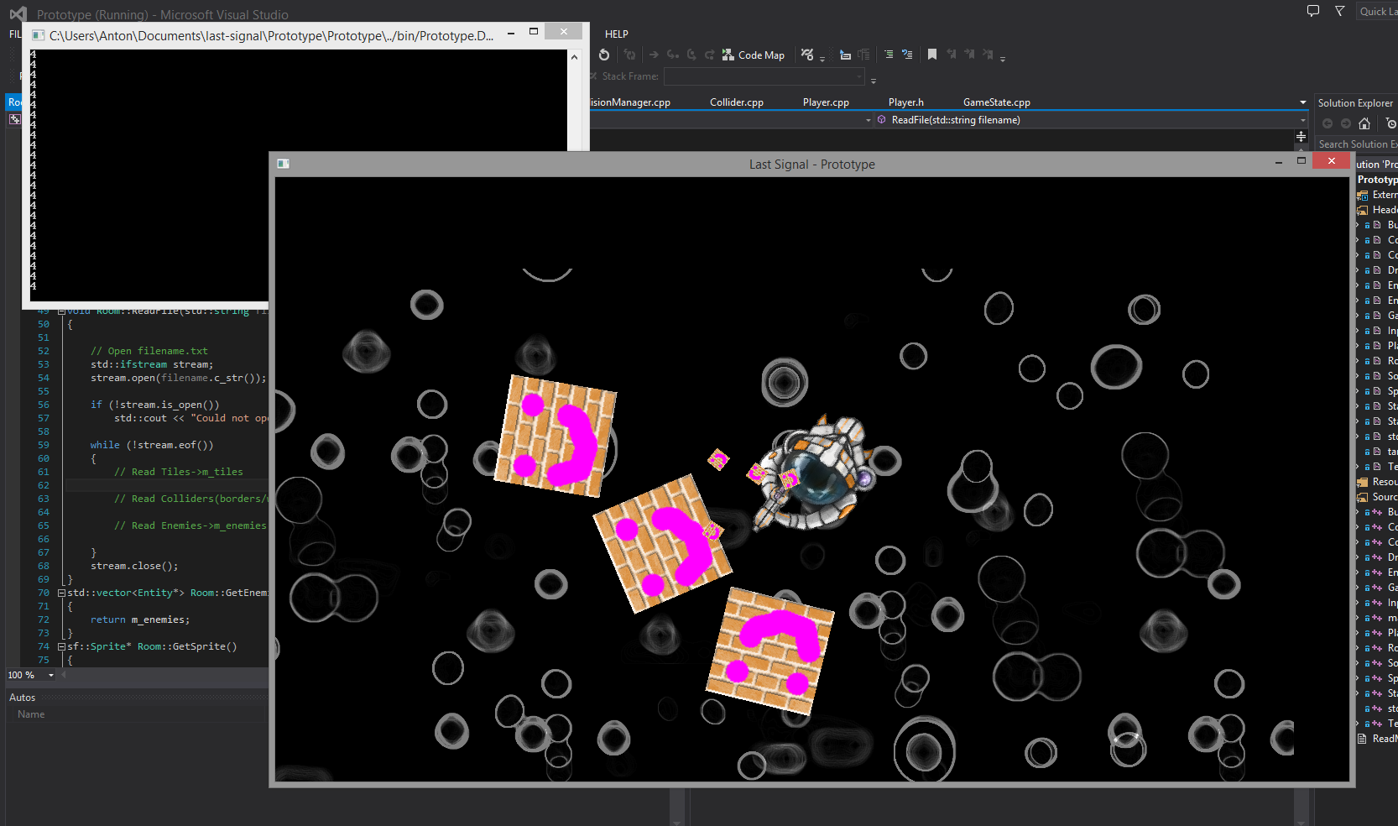Screen dimensions: 1398x826
Task: Click the Pending Changes Filter icon in Solution Explorer
Action: point(1389,123)
